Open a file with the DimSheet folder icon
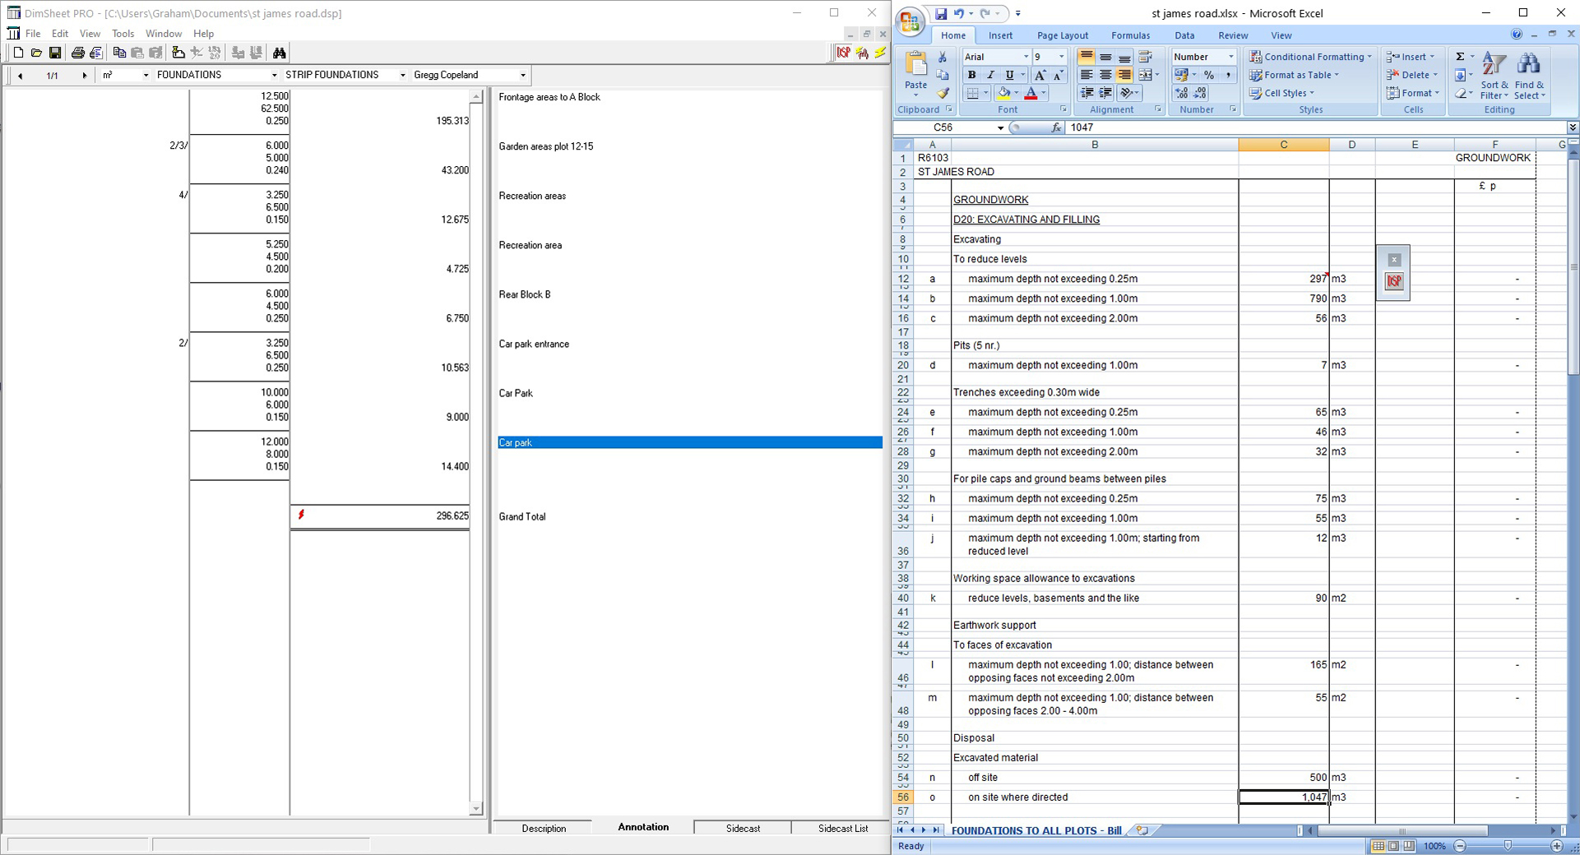 click(x=36, y=53)
